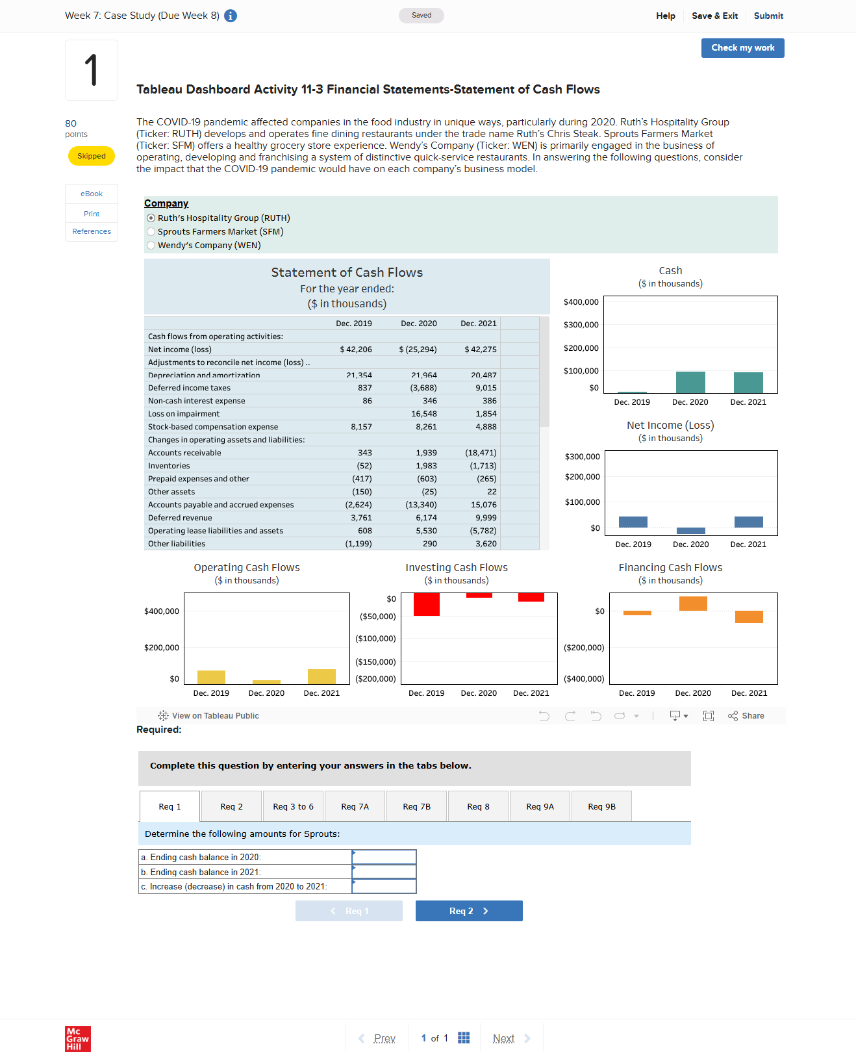This screenshot has width=856, height=1059.
Task: Select Wendy's Company radio button
Action: 151,246
